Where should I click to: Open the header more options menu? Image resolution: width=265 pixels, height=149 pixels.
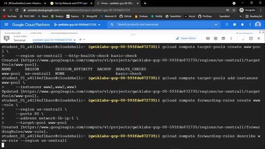coord(250,25)
